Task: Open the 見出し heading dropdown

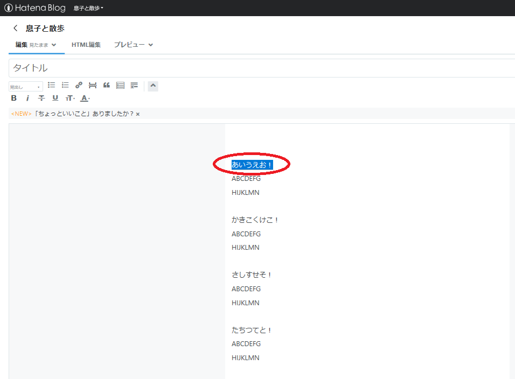Action: pyautogui.click(x=26, y=87)
